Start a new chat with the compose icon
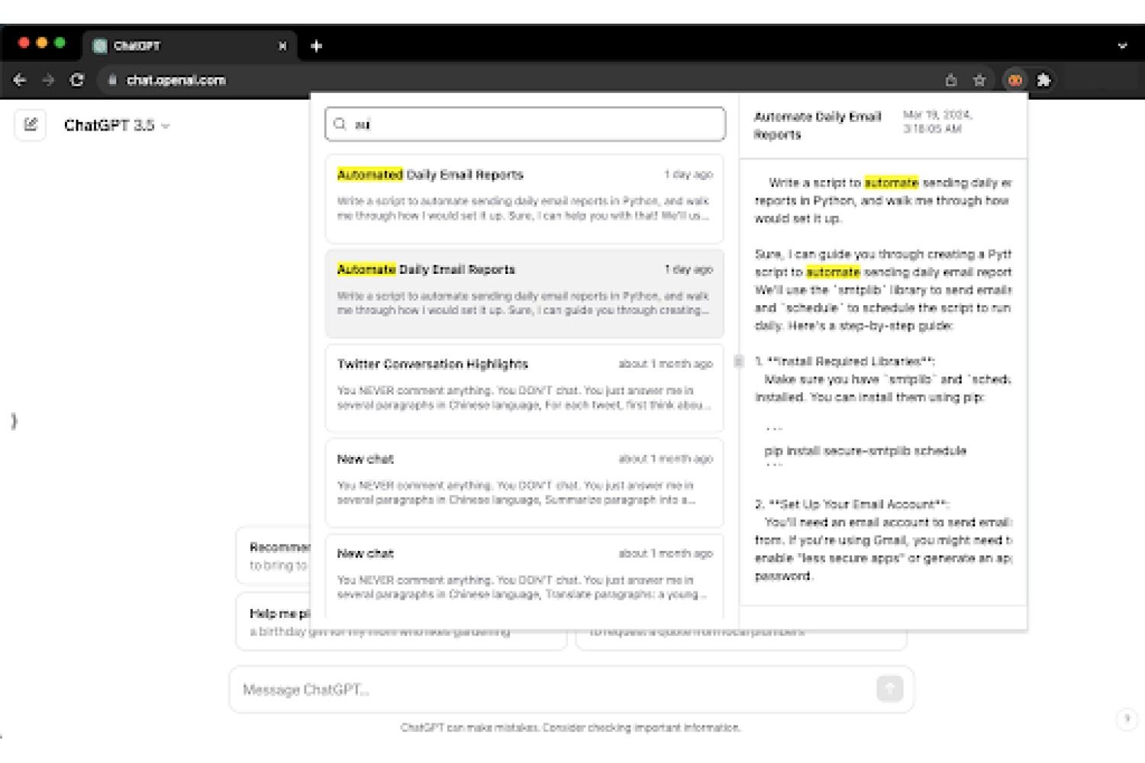 point(31,124)
